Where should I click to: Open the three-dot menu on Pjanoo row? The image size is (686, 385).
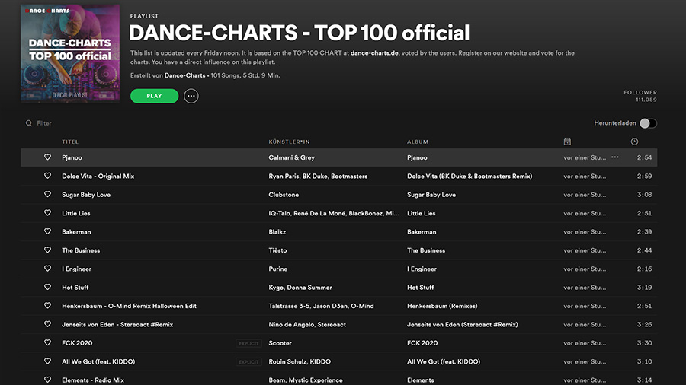pos(614,157)
